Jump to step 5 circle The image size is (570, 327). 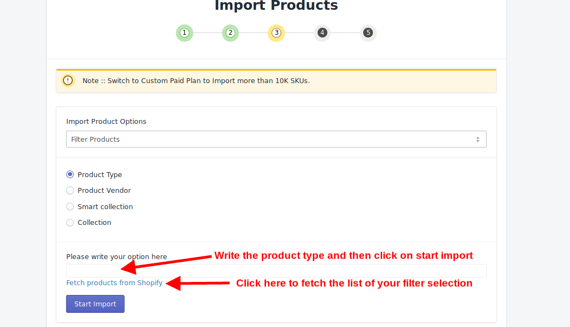click(368, 33)
